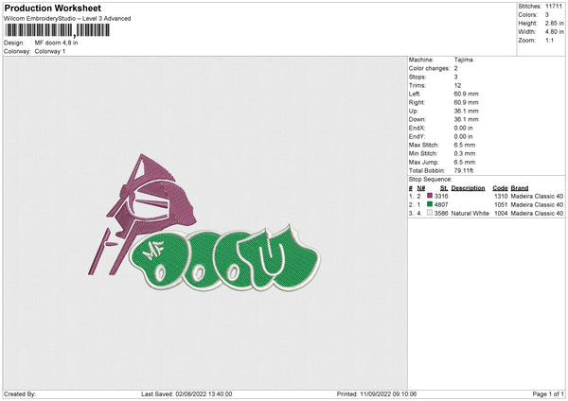Click the purple 3316 thread color swatch
Screen dimensions: 568x401
click(x=430, y=196)
